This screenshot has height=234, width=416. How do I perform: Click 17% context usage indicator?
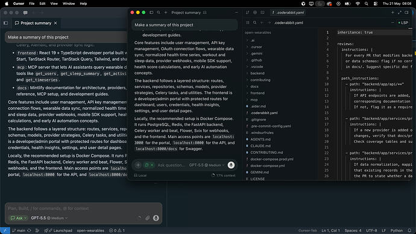[x=224, y=175]
